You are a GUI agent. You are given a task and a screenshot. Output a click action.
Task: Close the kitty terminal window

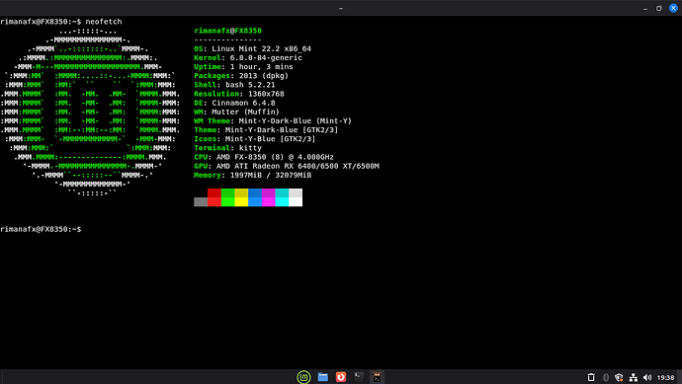pyautogui.click(x=673, y=8)
